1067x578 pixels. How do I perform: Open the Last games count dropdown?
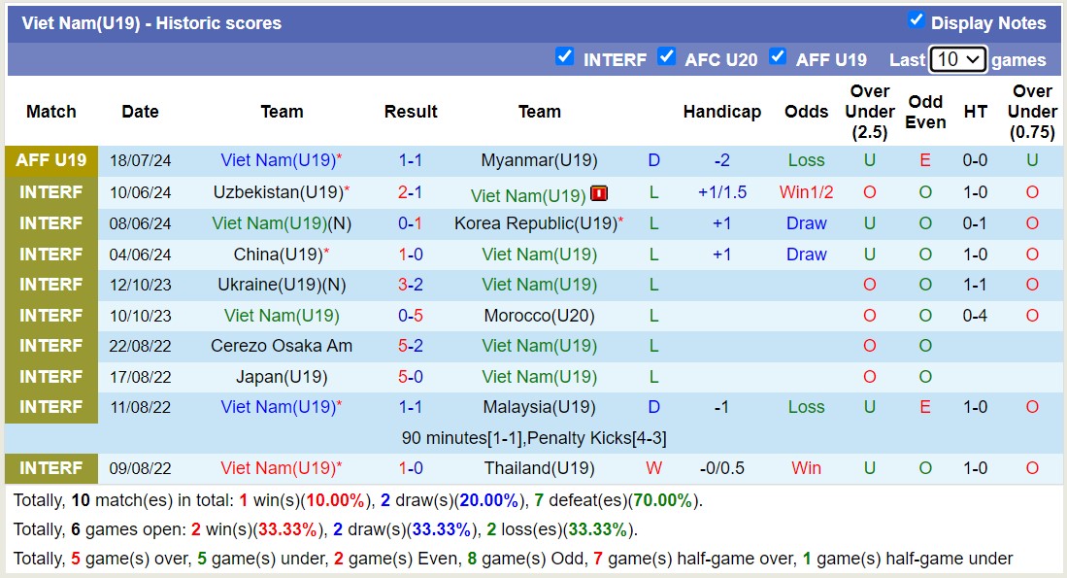pos(957,59)
